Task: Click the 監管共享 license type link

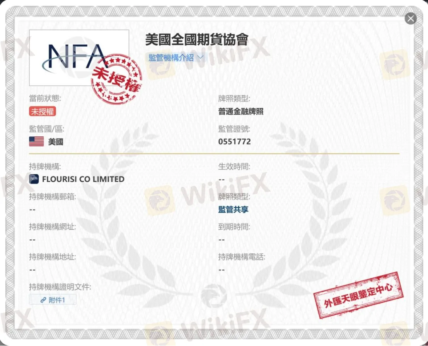Action: tap(234, 209)
